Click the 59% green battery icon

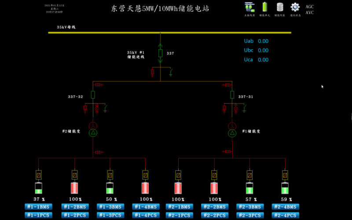[285, 188]
